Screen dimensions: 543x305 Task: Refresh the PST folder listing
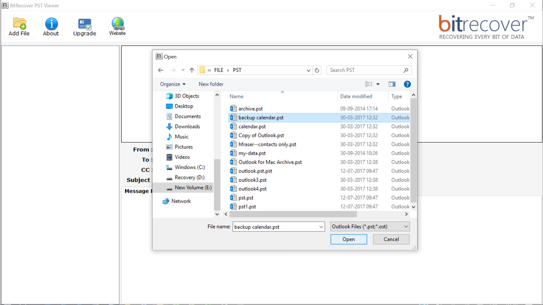tap(317, 70)
